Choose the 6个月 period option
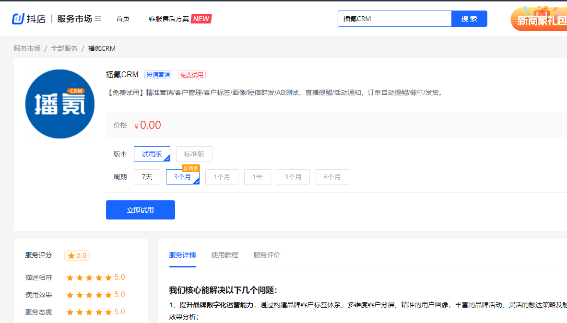 (332, 177)
